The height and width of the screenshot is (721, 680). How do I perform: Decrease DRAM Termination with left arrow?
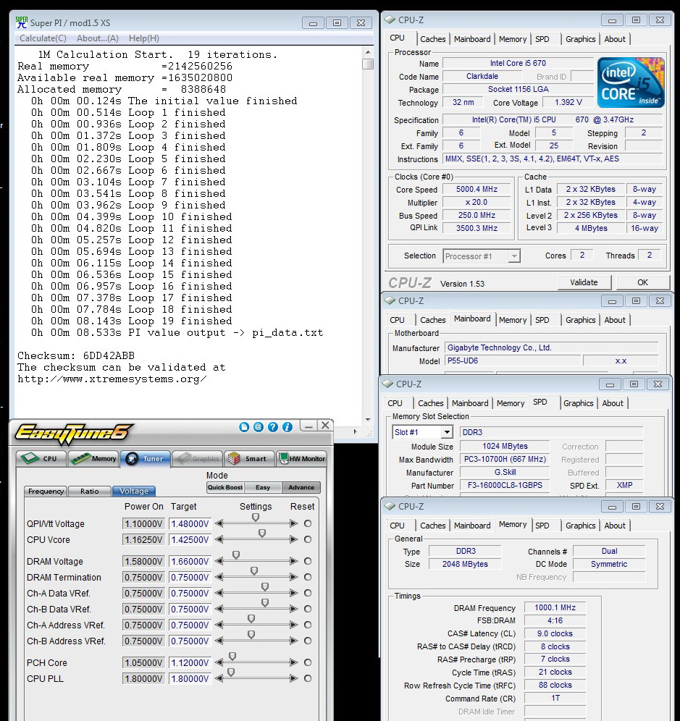219,577
